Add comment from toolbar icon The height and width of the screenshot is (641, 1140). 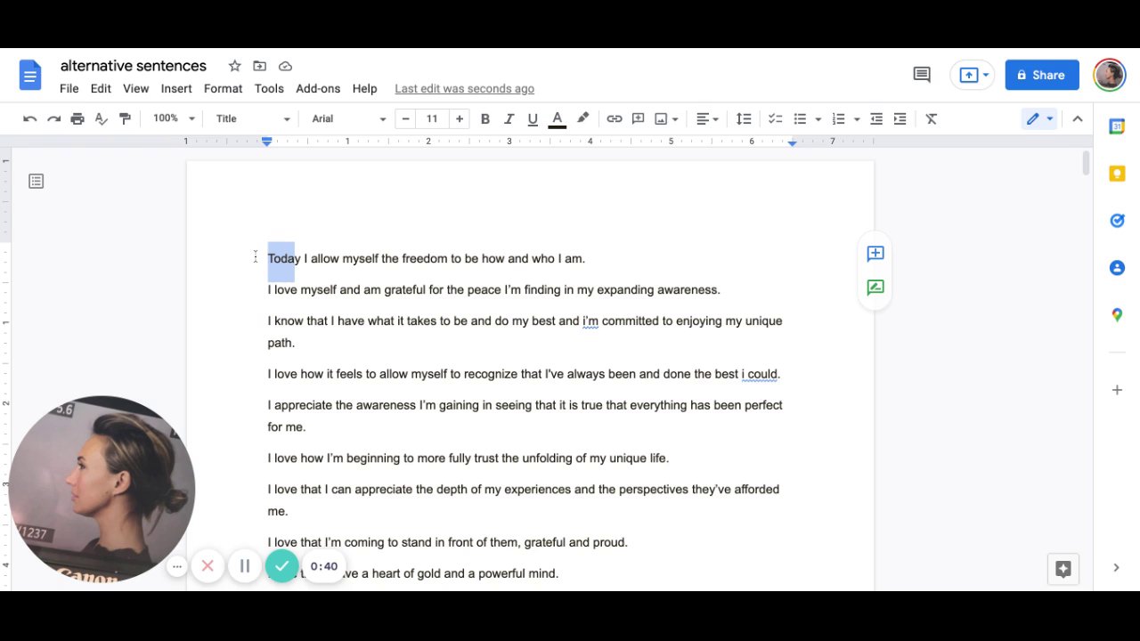pyautogui.click(x=638, y=118)
